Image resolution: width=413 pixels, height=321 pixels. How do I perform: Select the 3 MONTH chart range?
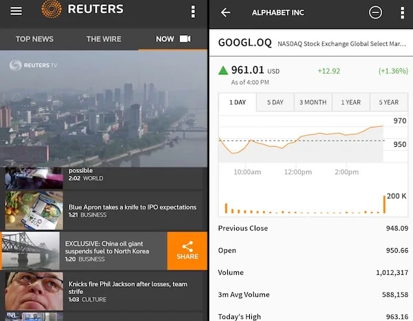click(313, 102)
